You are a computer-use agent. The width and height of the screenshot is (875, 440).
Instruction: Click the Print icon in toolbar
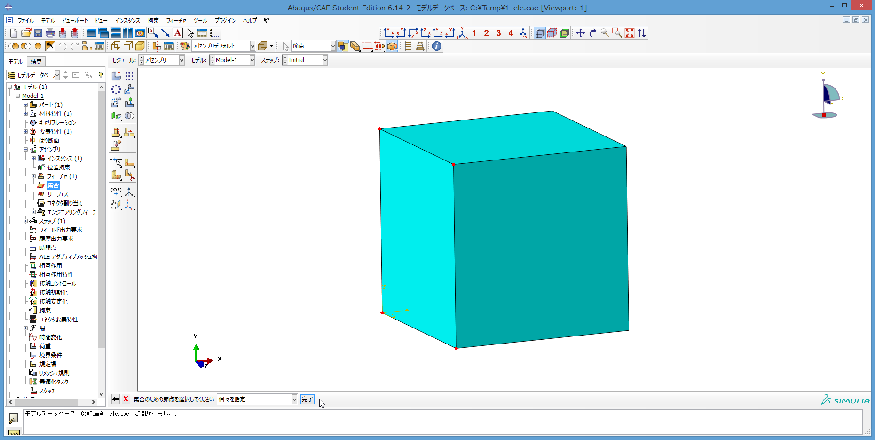point(50,33)
